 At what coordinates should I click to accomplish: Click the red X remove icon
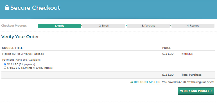[x=182, y=54]
